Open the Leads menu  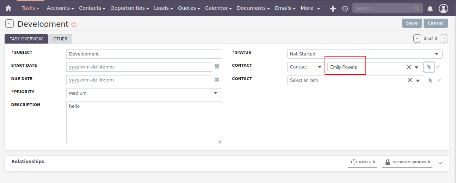164,8
